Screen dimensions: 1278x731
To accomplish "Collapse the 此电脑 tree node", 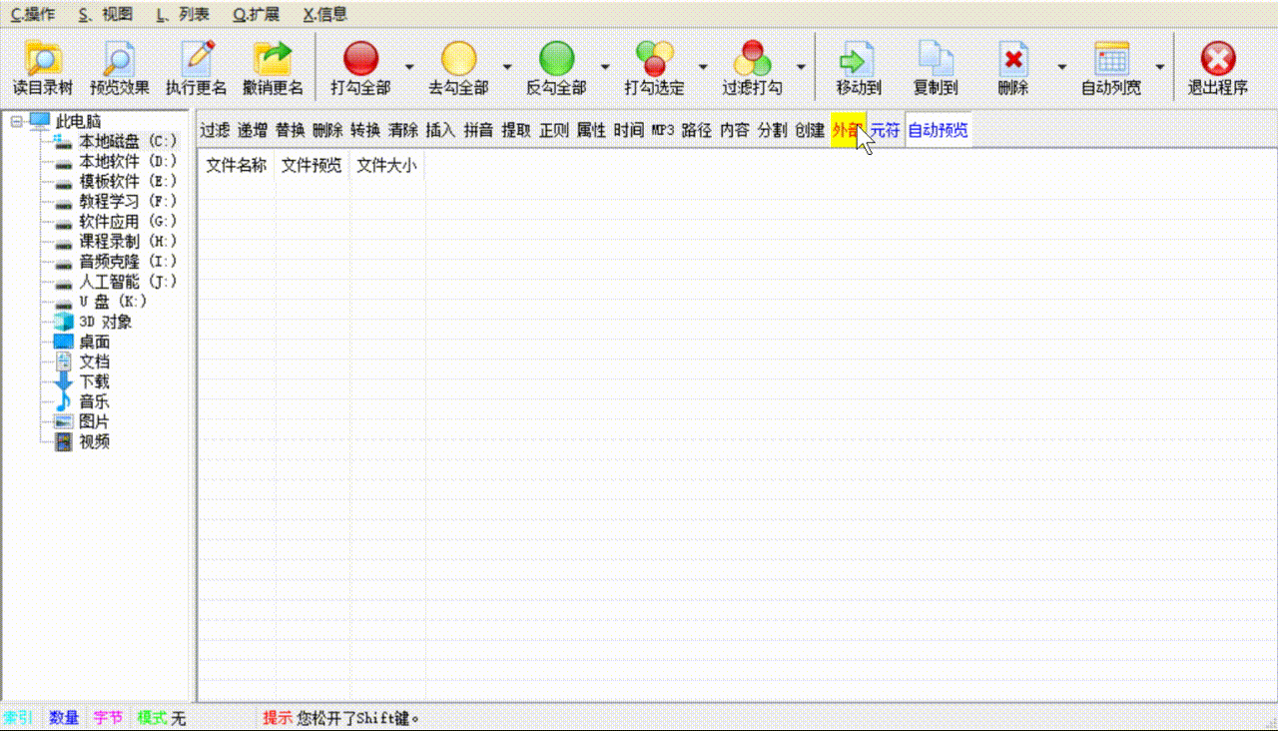I will click(x=16, y=121).
